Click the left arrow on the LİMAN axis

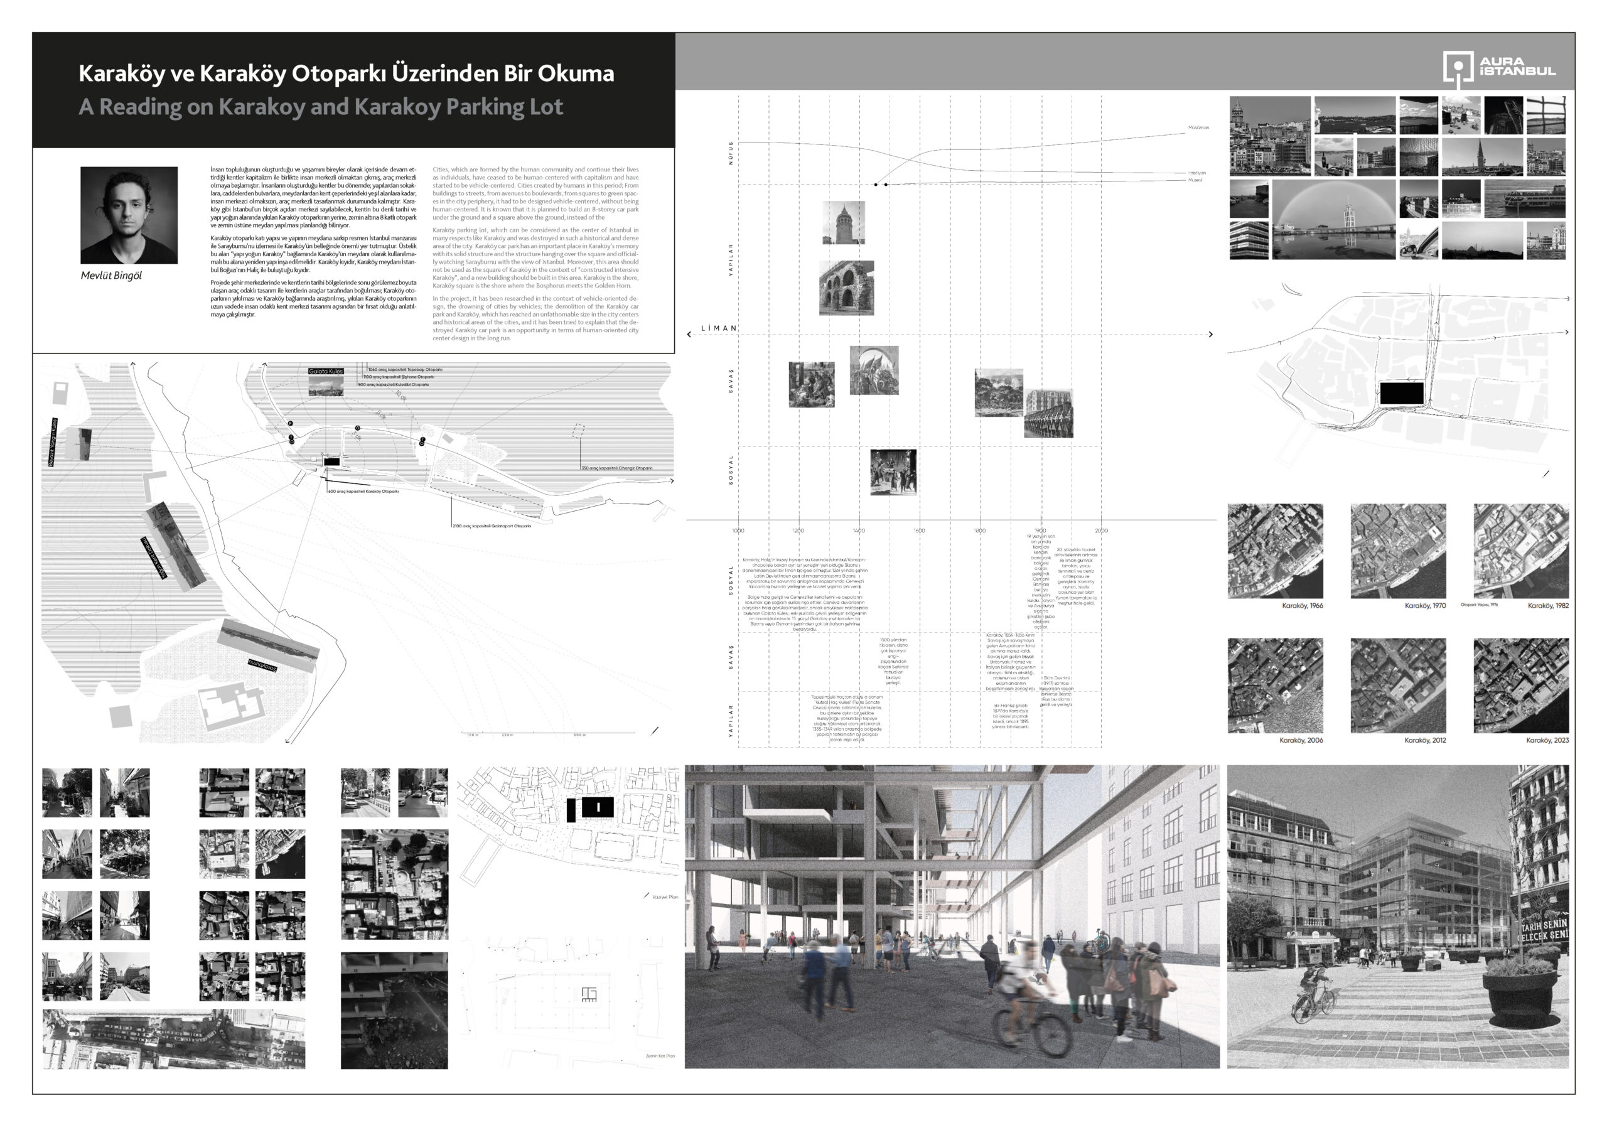point(689,335)
